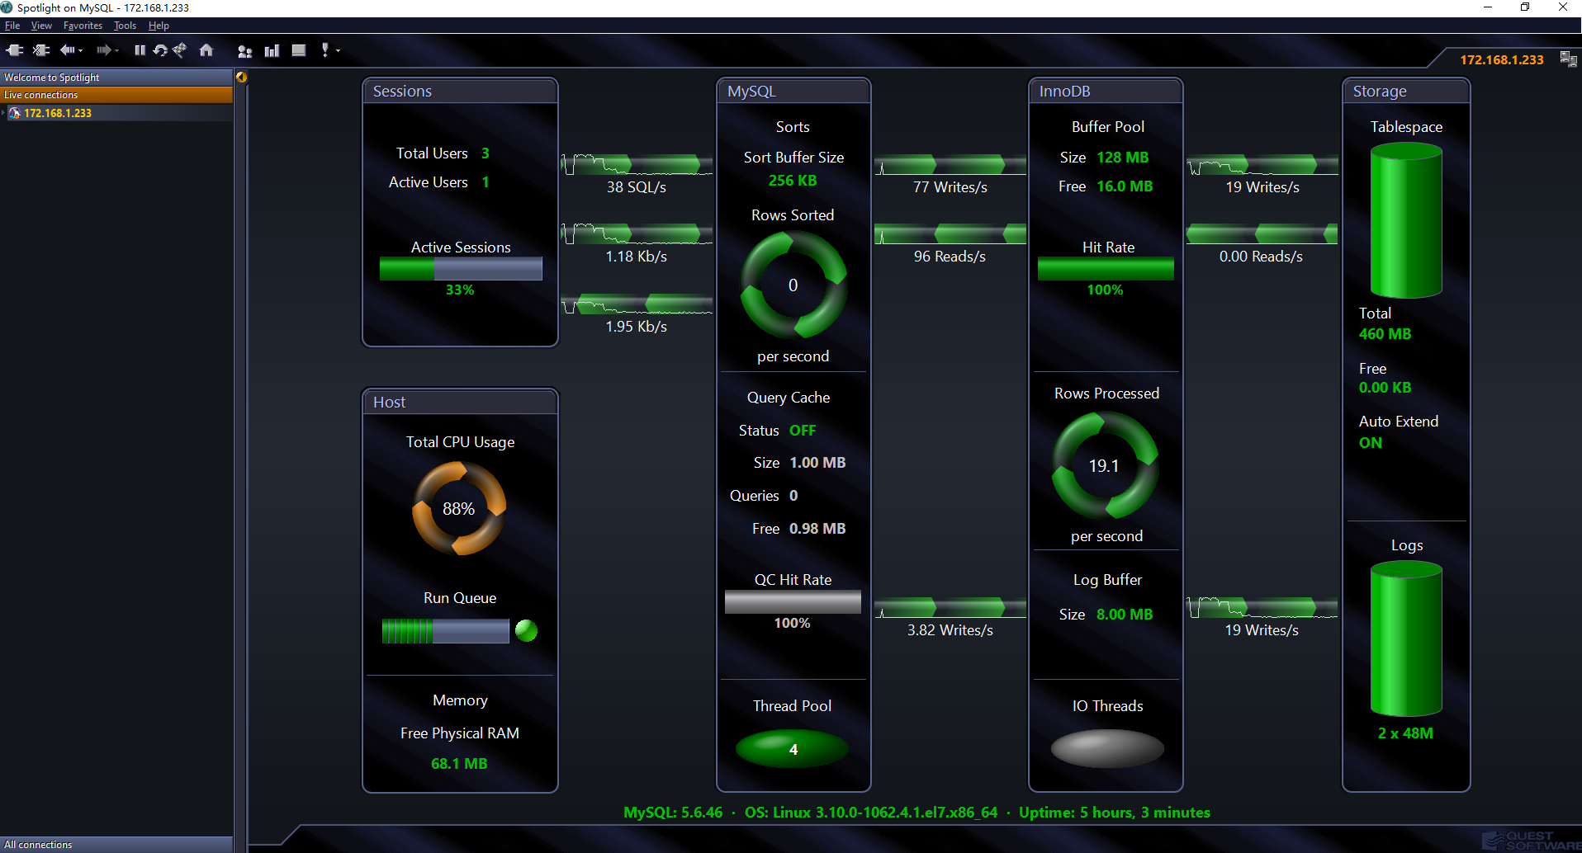This screenshot has height=853, width=1582.
Task: Click the Tablespace green cylinder
Action: tap(1406, 220)
